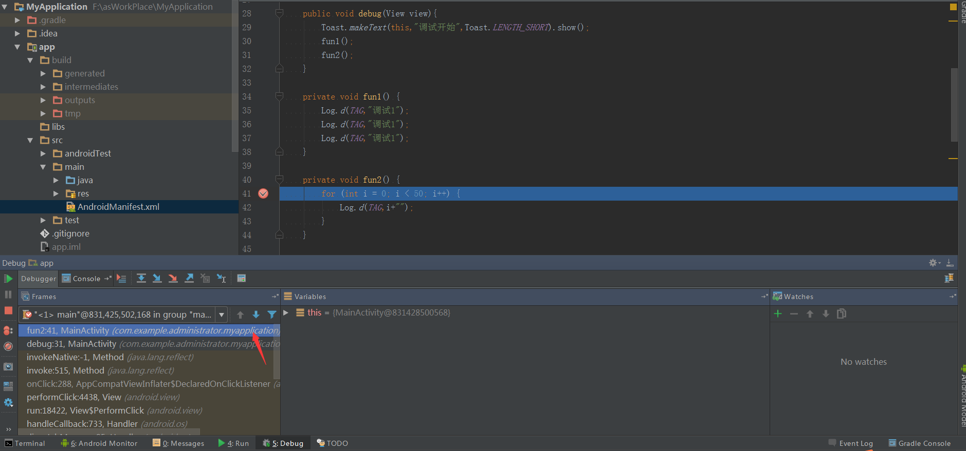Click the Copy watches icon

pos(842,313)
